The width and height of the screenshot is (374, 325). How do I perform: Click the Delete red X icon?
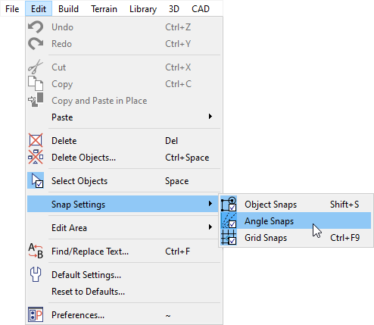coord(36,140)
